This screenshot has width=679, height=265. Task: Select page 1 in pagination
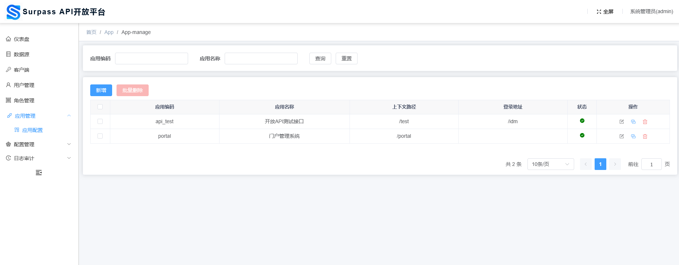click(x=600, y=164)
